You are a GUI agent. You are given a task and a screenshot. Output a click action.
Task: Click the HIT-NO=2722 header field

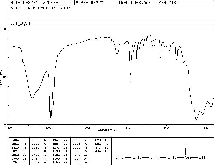(24, 3)
